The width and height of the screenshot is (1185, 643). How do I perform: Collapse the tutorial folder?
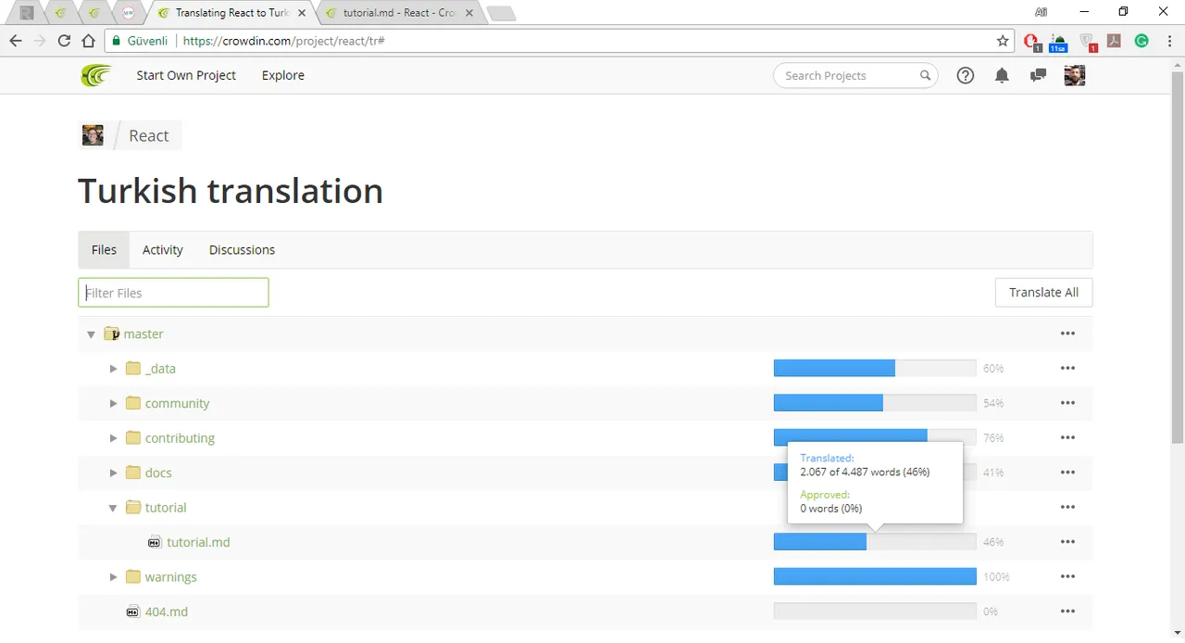113,508
